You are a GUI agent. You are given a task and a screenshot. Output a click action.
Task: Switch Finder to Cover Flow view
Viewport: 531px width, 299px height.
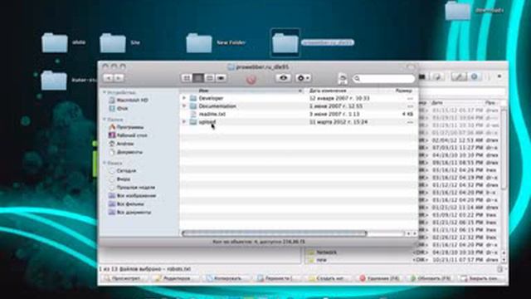point(222,78)
